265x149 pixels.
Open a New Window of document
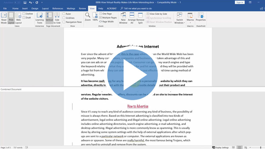coord(123,18)
